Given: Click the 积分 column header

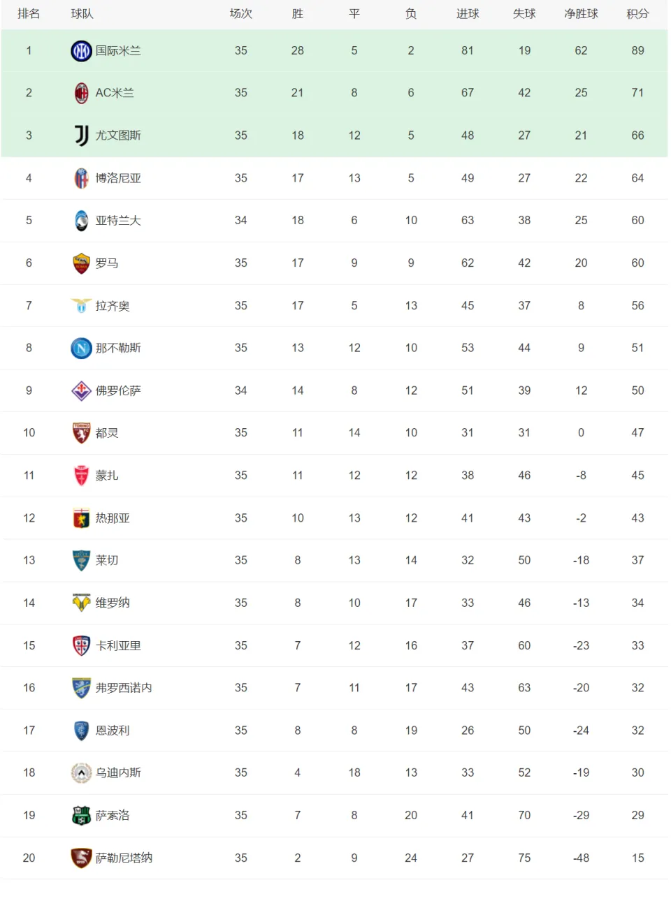Looking at the screenshot, I should [637, 14].
